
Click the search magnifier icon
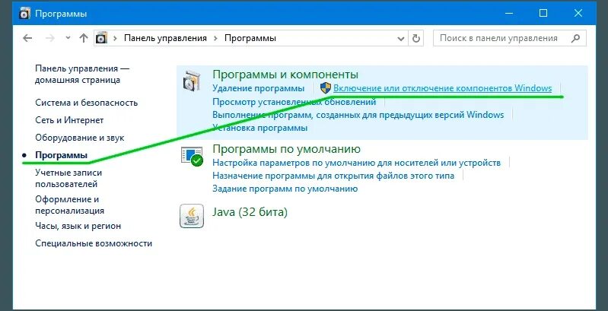click(576, 38)
